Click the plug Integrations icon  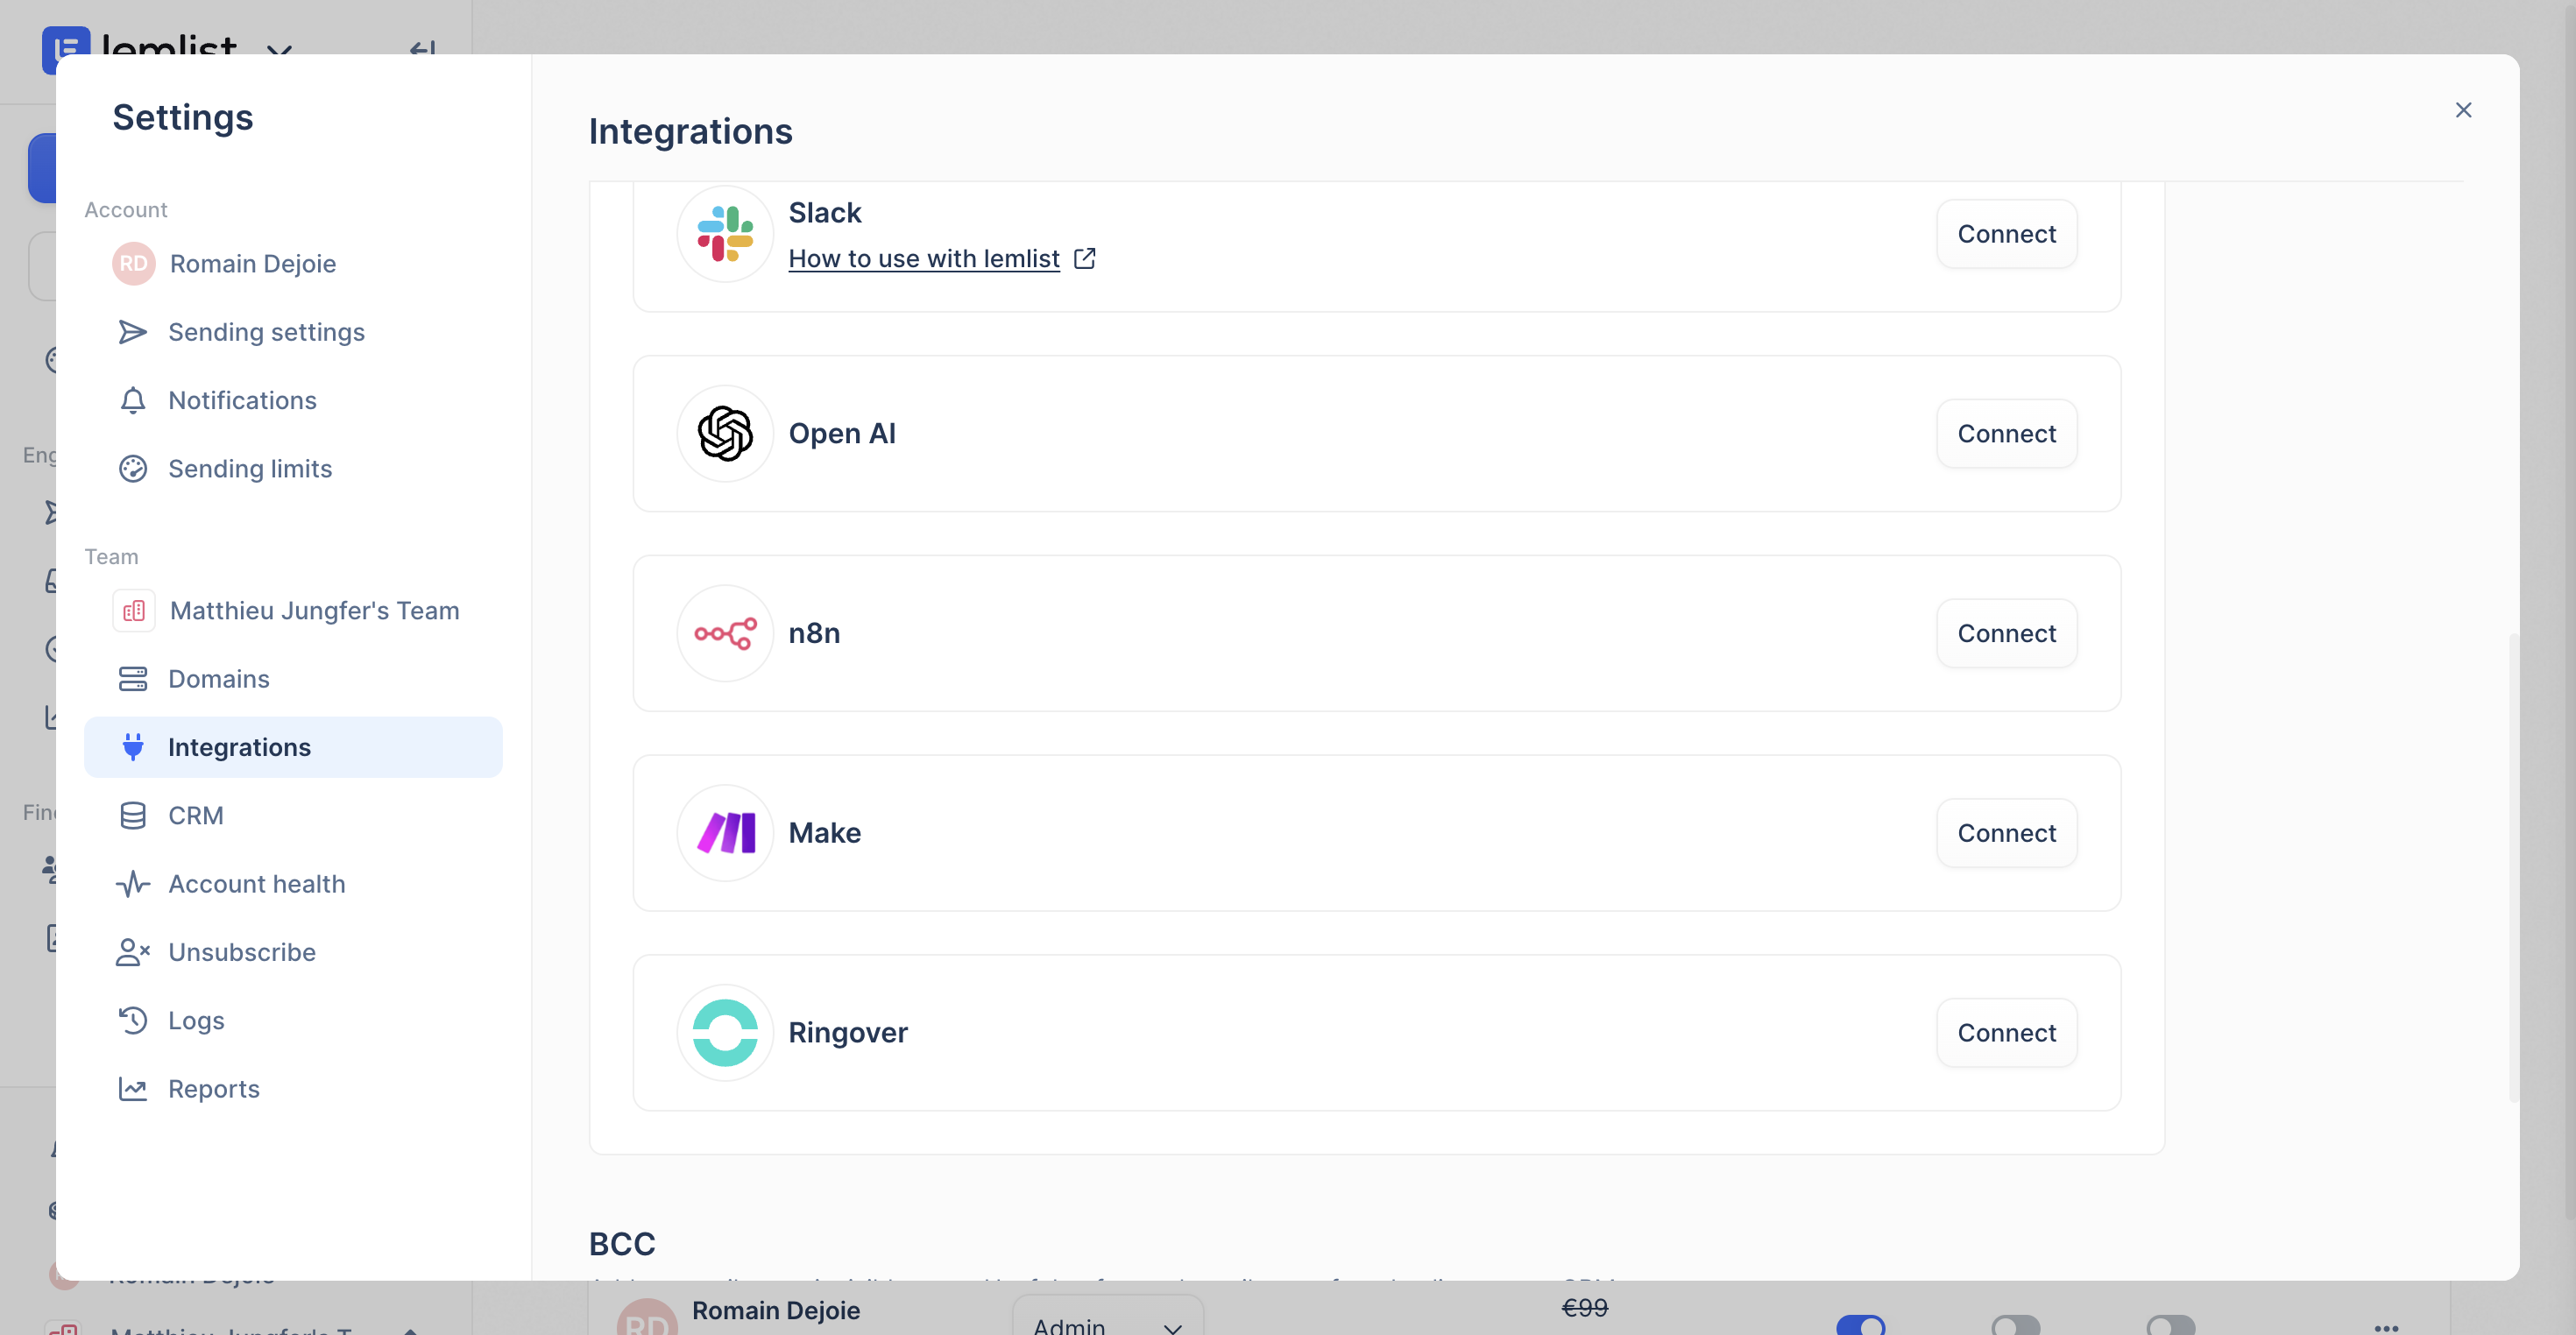[x=132, y=747]
